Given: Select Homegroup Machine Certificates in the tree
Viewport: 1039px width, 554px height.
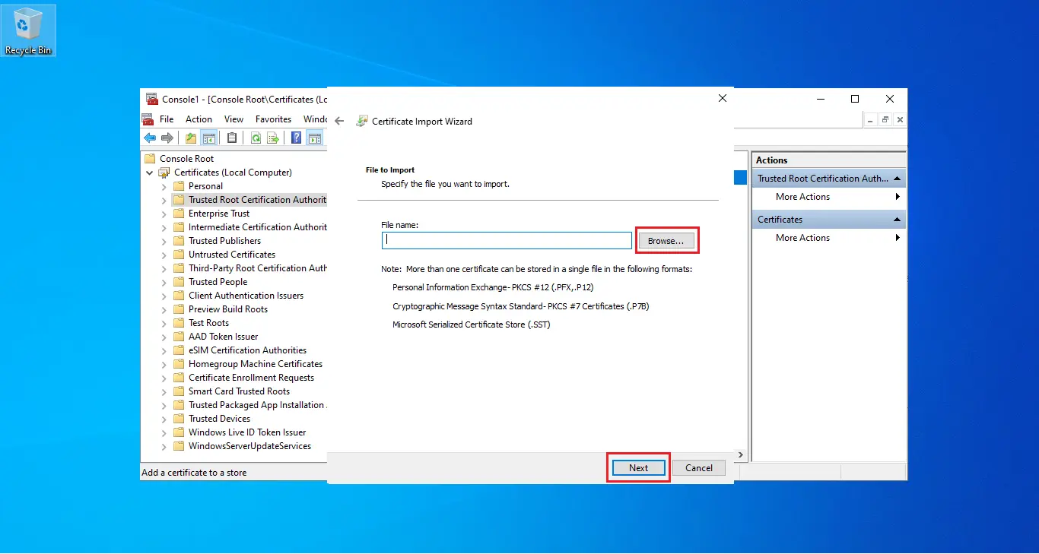Looking at the screenshot, I should coord(256,364).
